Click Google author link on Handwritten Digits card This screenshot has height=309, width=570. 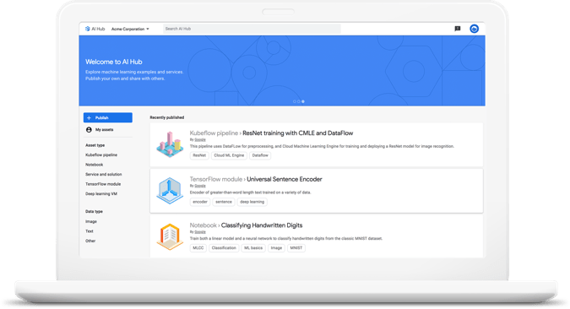[200, 232]
